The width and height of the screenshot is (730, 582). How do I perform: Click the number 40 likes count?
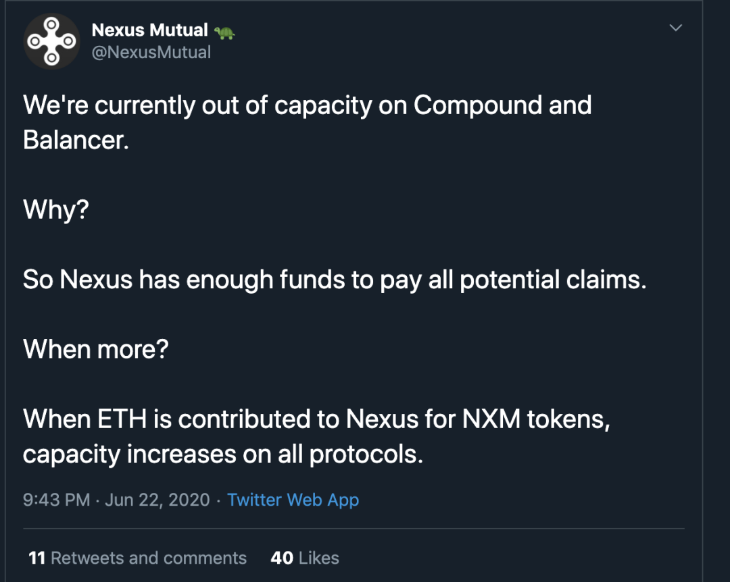click(282, 558)
